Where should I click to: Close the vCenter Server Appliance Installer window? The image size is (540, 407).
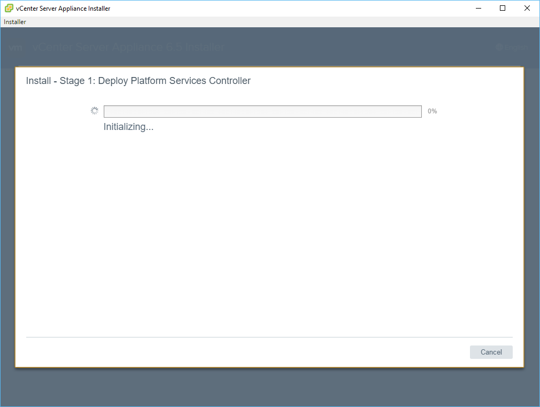(527, 8)
